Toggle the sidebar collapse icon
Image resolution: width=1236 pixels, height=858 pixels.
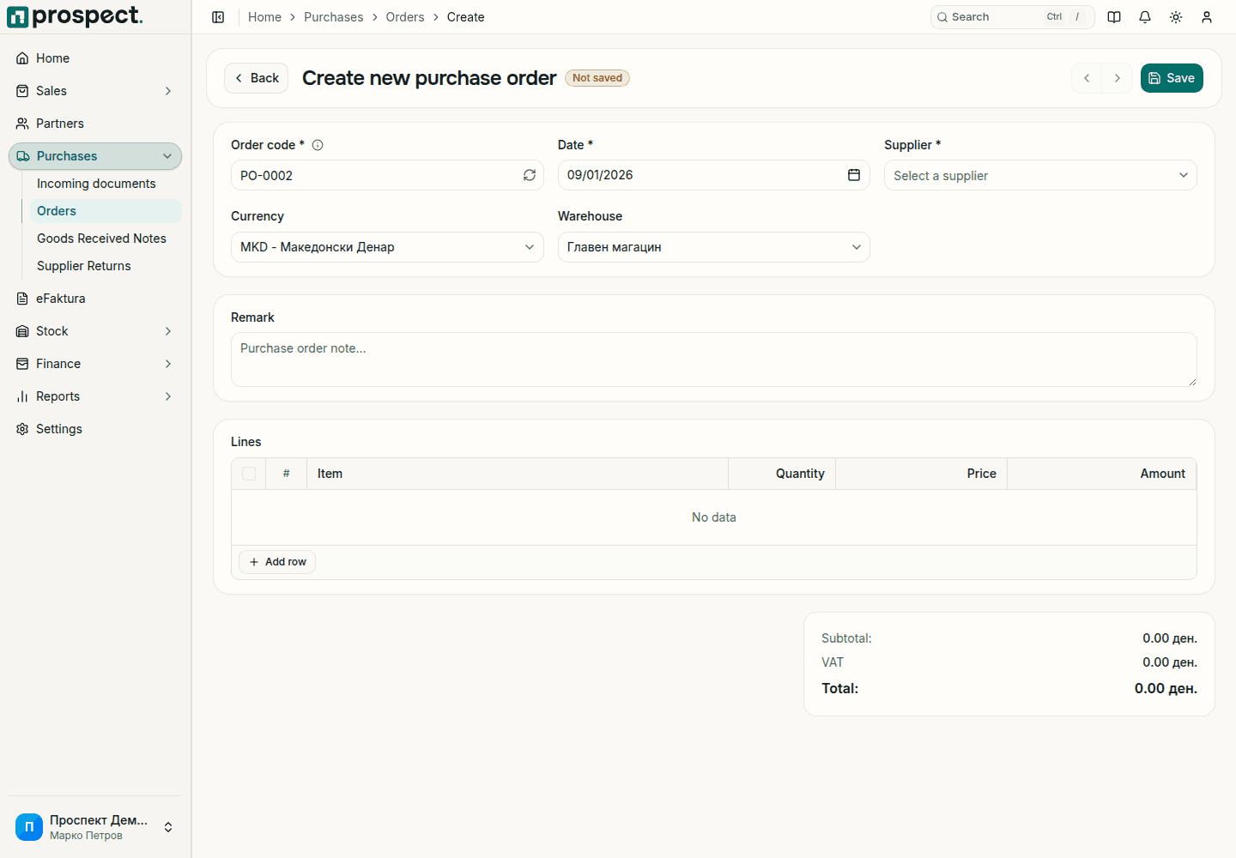(x=218, y=17)
